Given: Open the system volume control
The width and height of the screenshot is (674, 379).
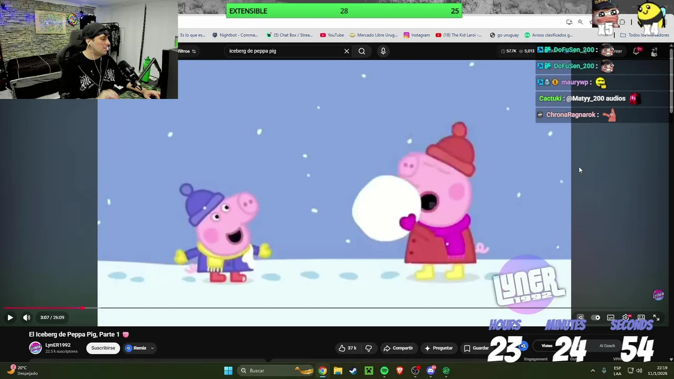Looking at the screenshot, I should point(639,371).
